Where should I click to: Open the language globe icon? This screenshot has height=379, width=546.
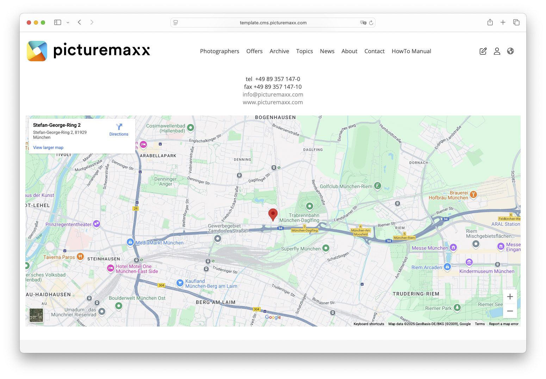coord(510,51)
